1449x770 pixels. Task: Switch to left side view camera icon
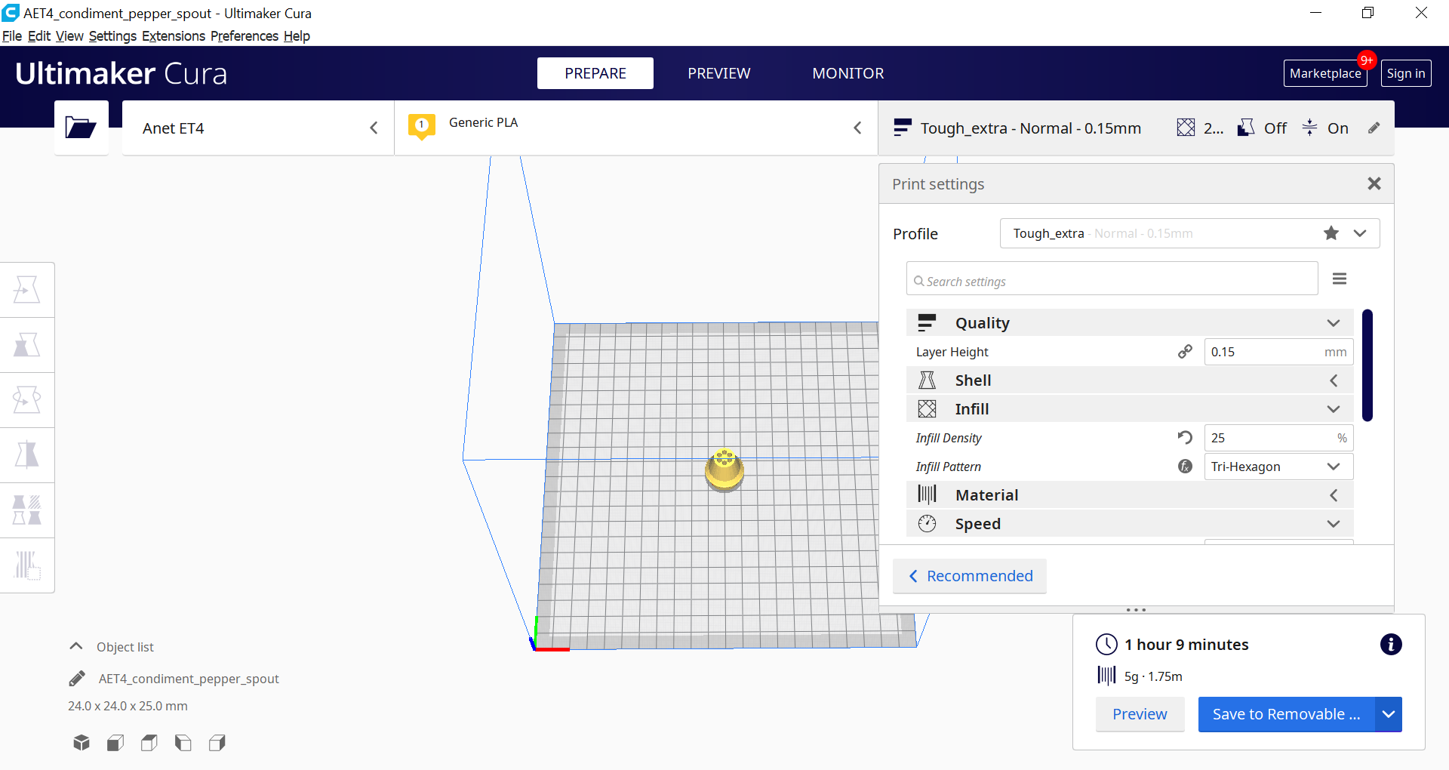(183, 743)
